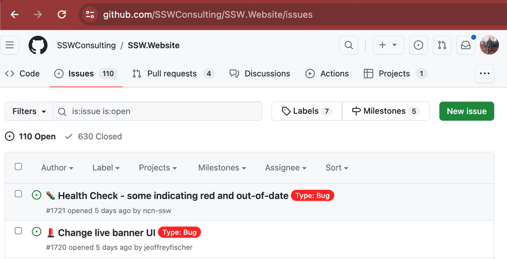Open the notifications inbox icon
Viewport: 507px width, 259px height.
tap(466, 45)
